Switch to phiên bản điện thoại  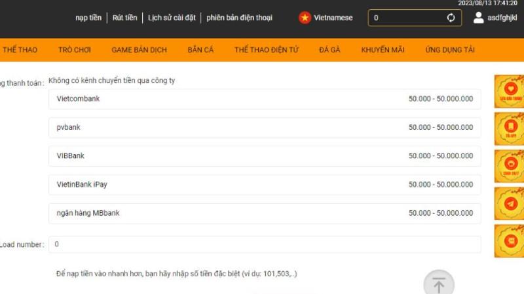tap(239, 18)
